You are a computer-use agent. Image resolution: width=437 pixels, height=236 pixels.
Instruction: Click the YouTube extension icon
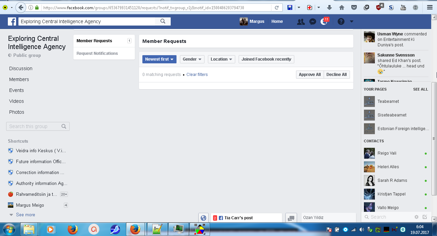[403, 7]
